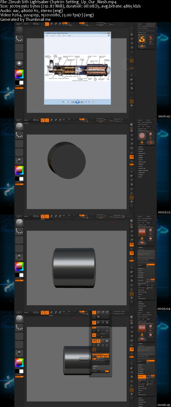Image resolution: width=171 pixels, height=407 pixels.
Task: Open Photo Viewer blue help icon
Action: 109,36
